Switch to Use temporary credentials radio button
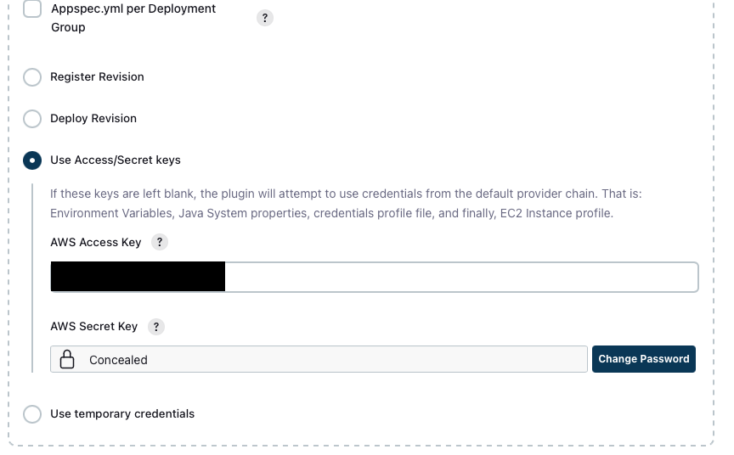Image resolution: width=734 pixels, height=455 pixels. [32, 414]
